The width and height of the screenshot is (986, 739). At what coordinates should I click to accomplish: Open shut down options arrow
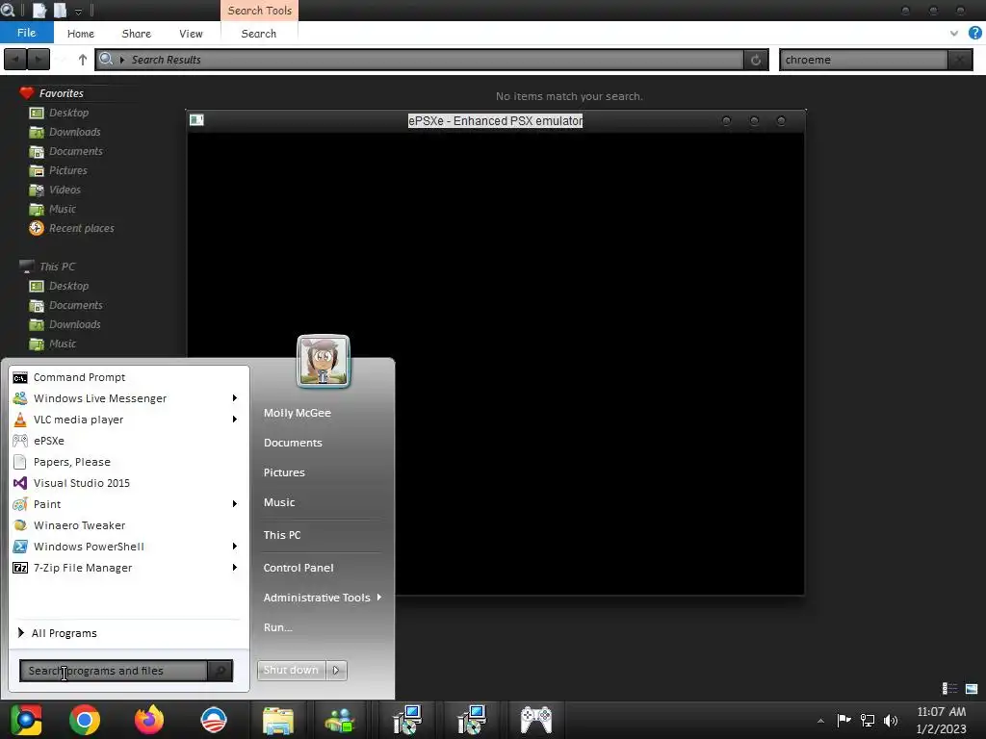pyautogui.click(x=336, y=671)
